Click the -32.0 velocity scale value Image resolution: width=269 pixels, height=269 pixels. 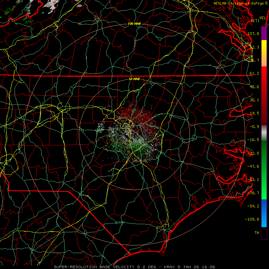[x=253, y=153]
